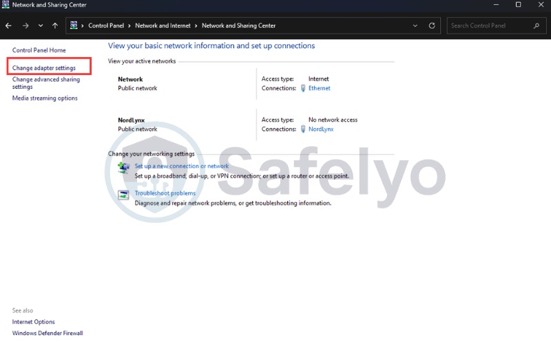Maximize the window

[x=519, y=5]
